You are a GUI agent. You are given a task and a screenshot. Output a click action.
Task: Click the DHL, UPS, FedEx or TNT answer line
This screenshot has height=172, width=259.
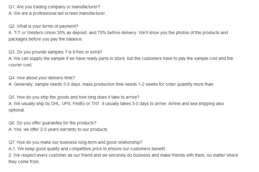coord(116,104)
